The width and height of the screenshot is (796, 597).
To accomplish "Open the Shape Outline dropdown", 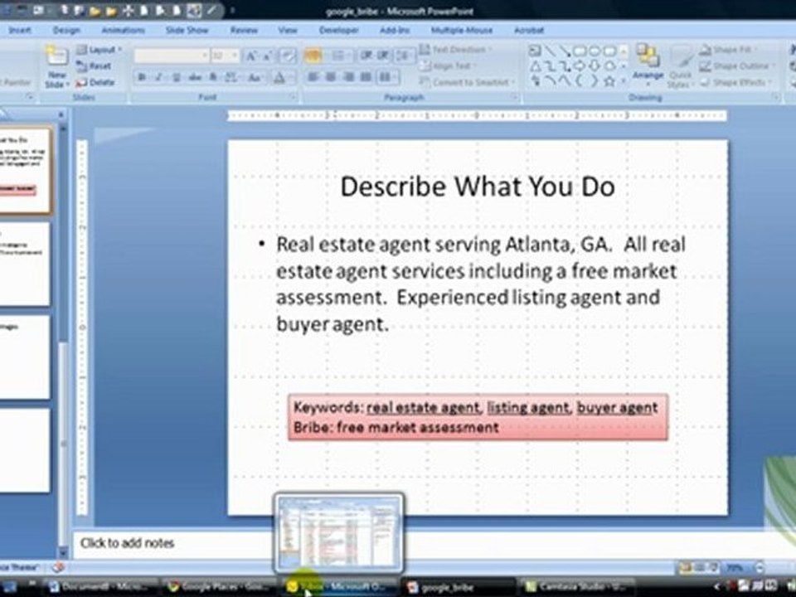I will (x=736, y=66).
